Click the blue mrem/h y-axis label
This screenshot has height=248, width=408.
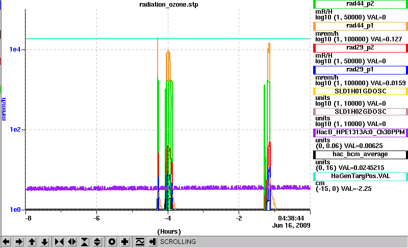tap(4, 109)
